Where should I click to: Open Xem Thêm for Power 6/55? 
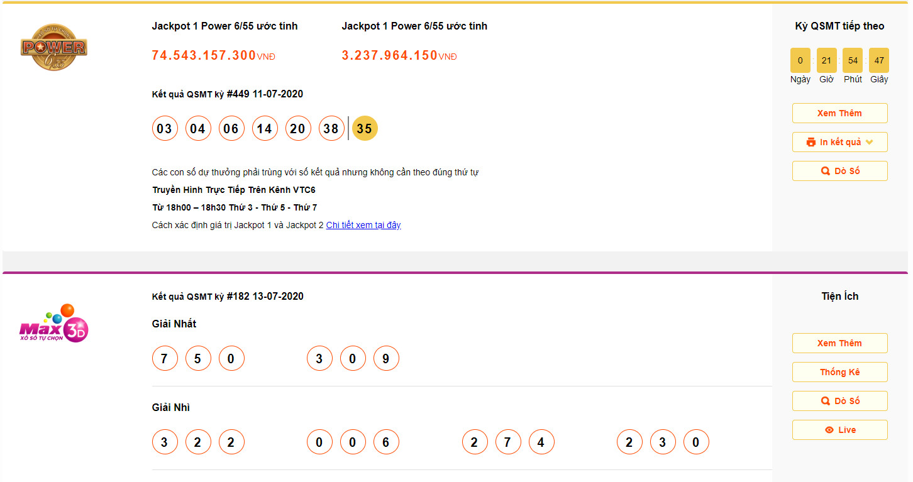(839, 113)
